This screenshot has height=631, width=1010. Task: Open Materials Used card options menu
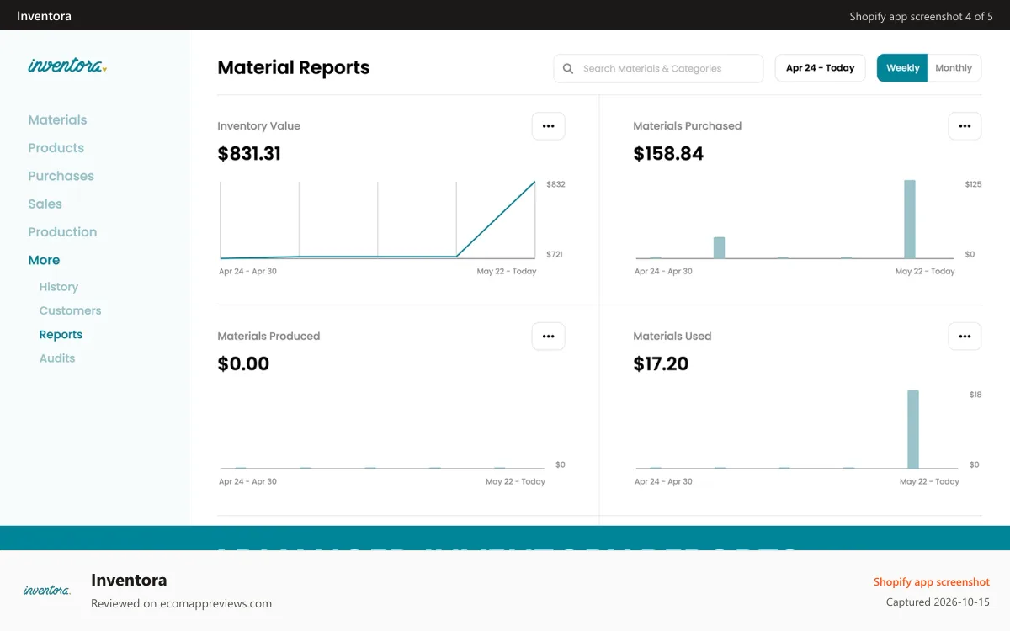coord(965,337)
